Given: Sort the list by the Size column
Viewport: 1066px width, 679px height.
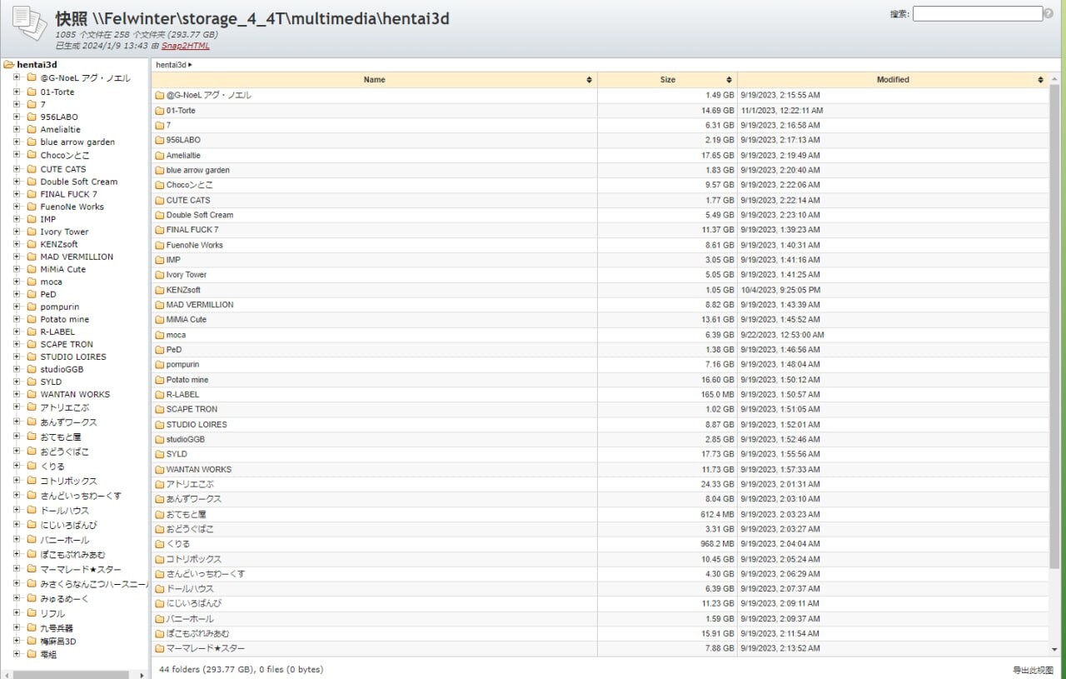Looking at the screenshot, I should (x=667, y=80).
